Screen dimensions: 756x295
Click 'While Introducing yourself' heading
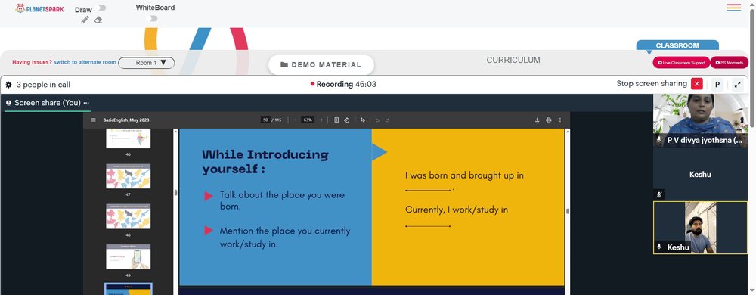265,162
